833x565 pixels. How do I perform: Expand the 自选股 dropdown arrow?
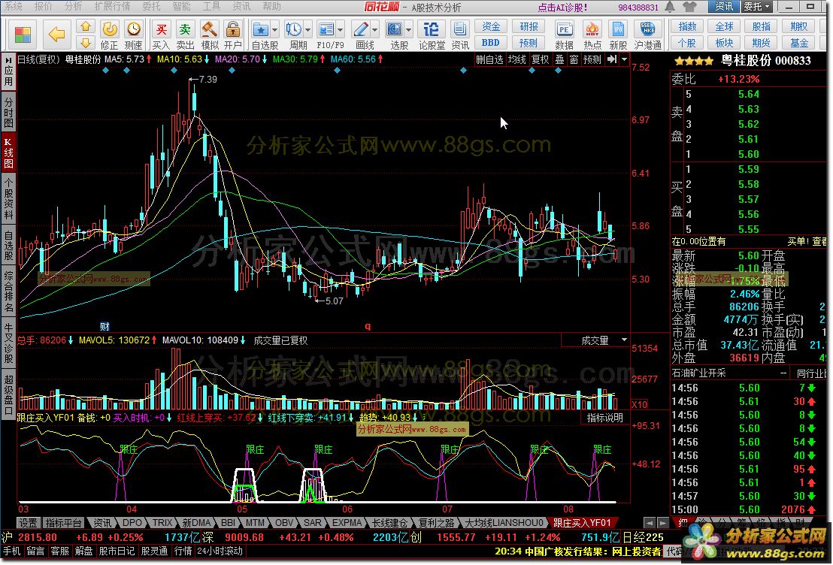(274, 30)
